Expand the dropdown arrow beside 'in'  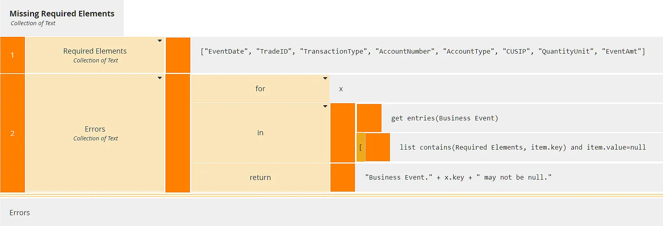pos(325,106)
